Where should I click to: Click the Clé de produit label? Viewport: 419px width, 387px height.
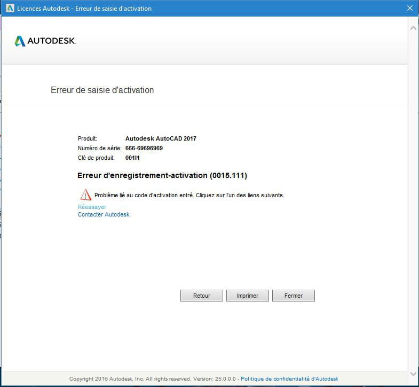(x=96, y=158)
